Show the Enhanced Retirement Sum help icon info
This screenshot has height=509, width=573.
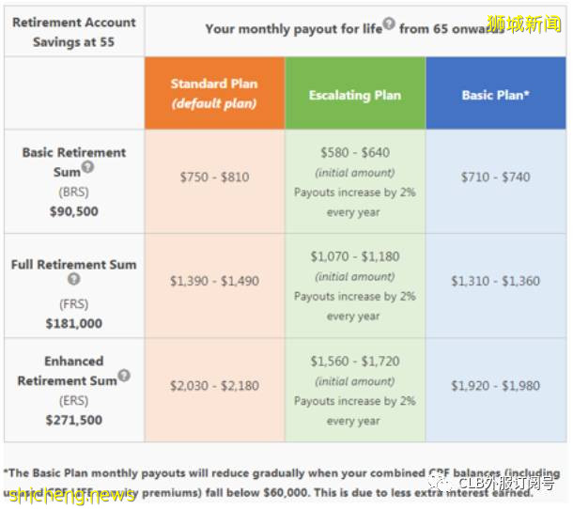[124, 377]
